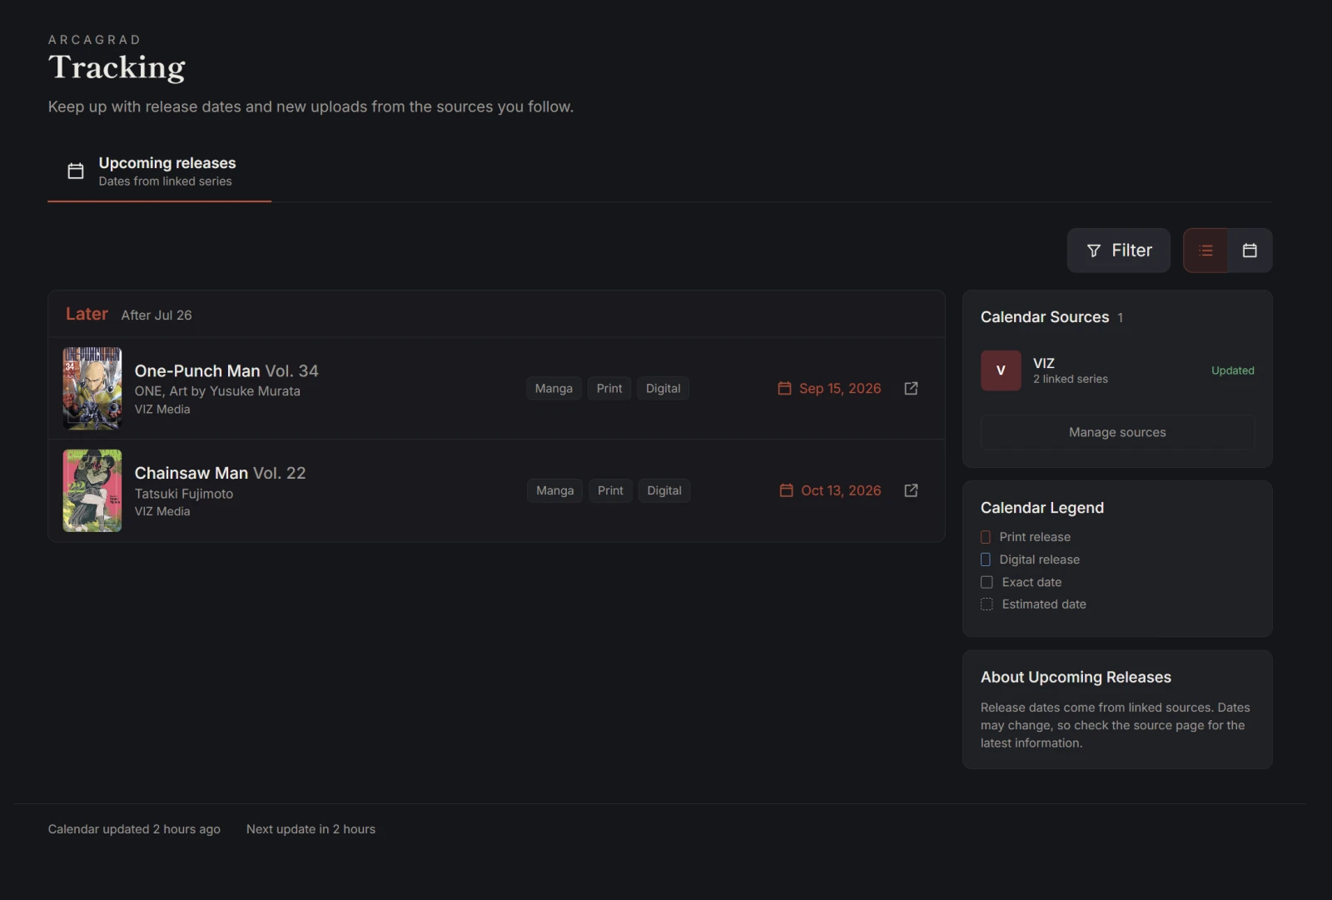Click the Digital release legend swatch

tap(986, 559)
